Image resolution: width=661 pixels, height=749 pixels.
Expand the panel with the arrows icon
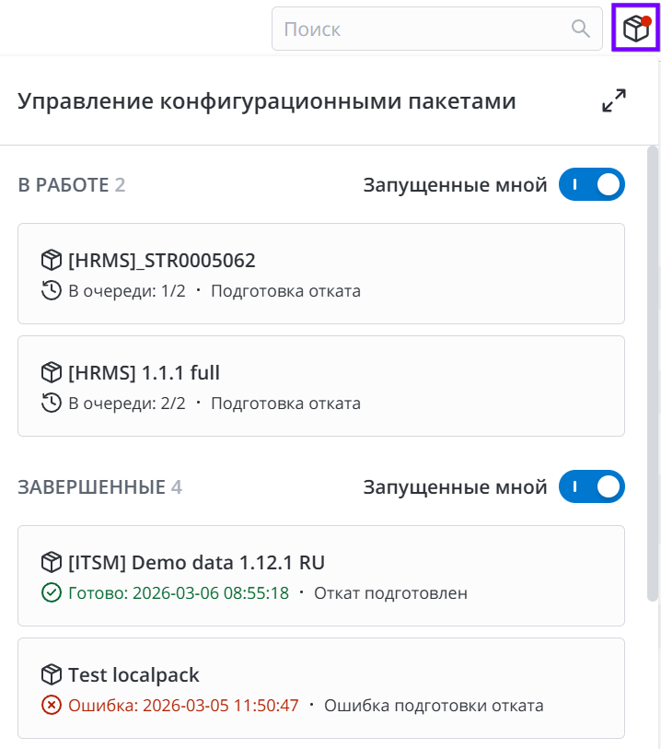(614, 101)
